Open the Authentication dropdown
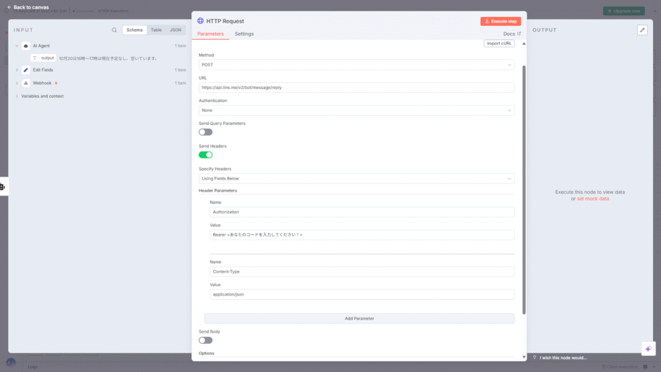The height and width of the screenshot is (372, 661). (x=356, y=110)
